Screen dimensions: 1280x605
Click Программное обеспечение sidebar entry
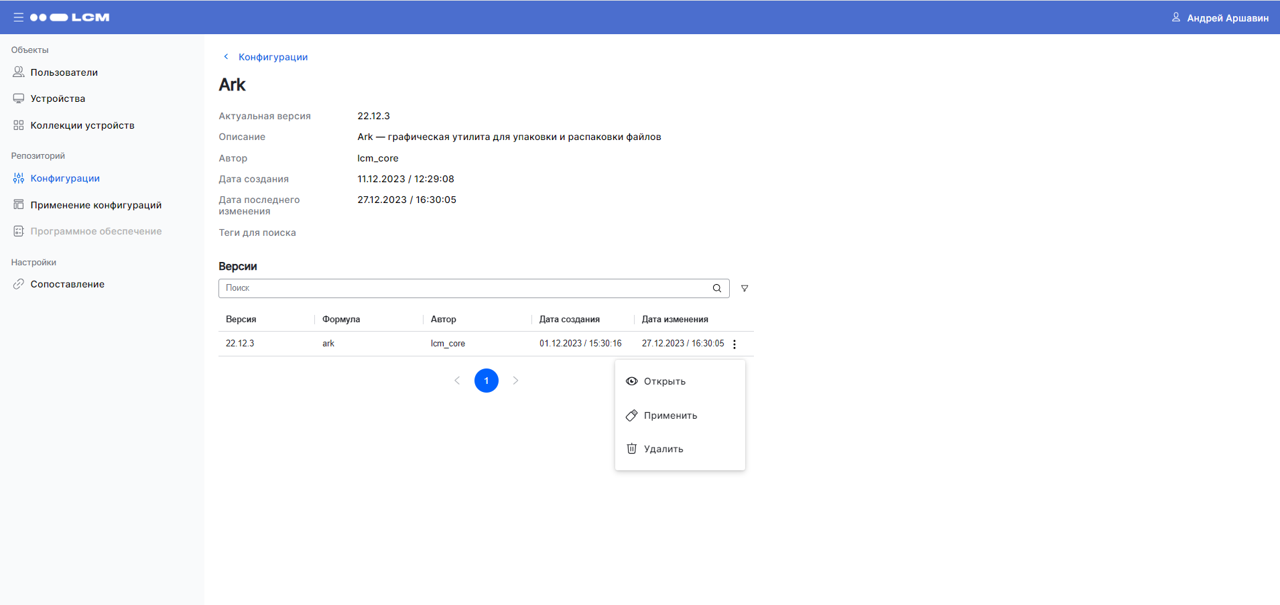pyautogui.click(x=96, y=231)
